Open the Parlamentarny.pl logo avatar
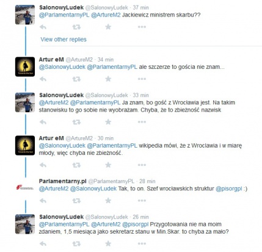This screenshot has width=262, height=252. click(x=25, y=187)
